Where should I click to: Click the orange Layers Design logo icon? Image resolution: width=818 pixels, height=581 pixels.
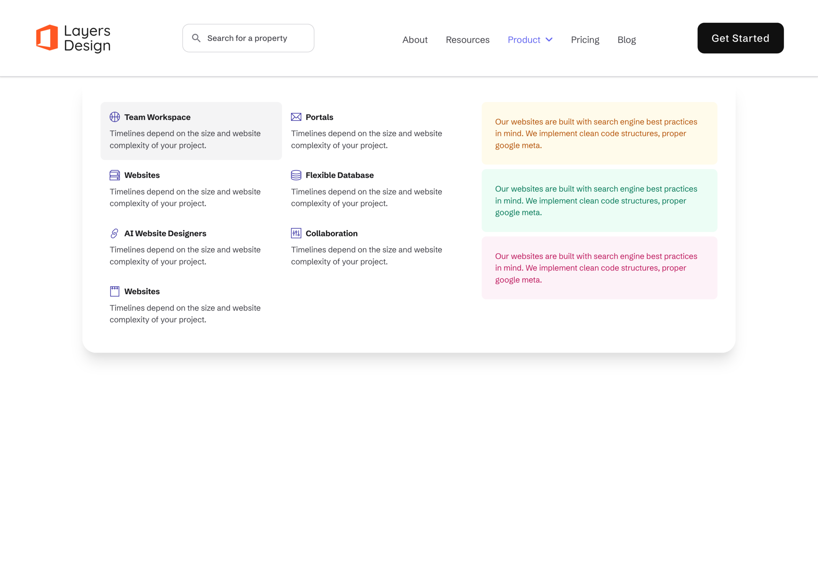(47, 37)
